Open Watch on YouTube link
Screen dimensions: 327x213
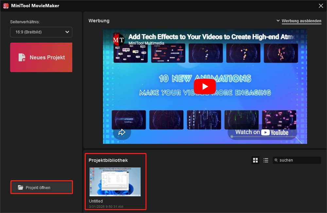tap(262, 132)
